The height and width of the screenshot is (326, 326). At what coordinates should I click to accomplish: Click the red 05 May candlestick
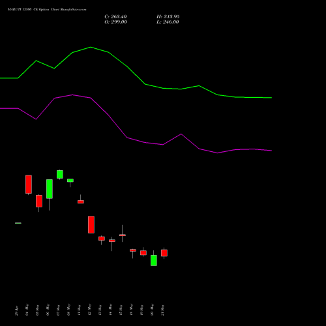click(x=39, y=201)
